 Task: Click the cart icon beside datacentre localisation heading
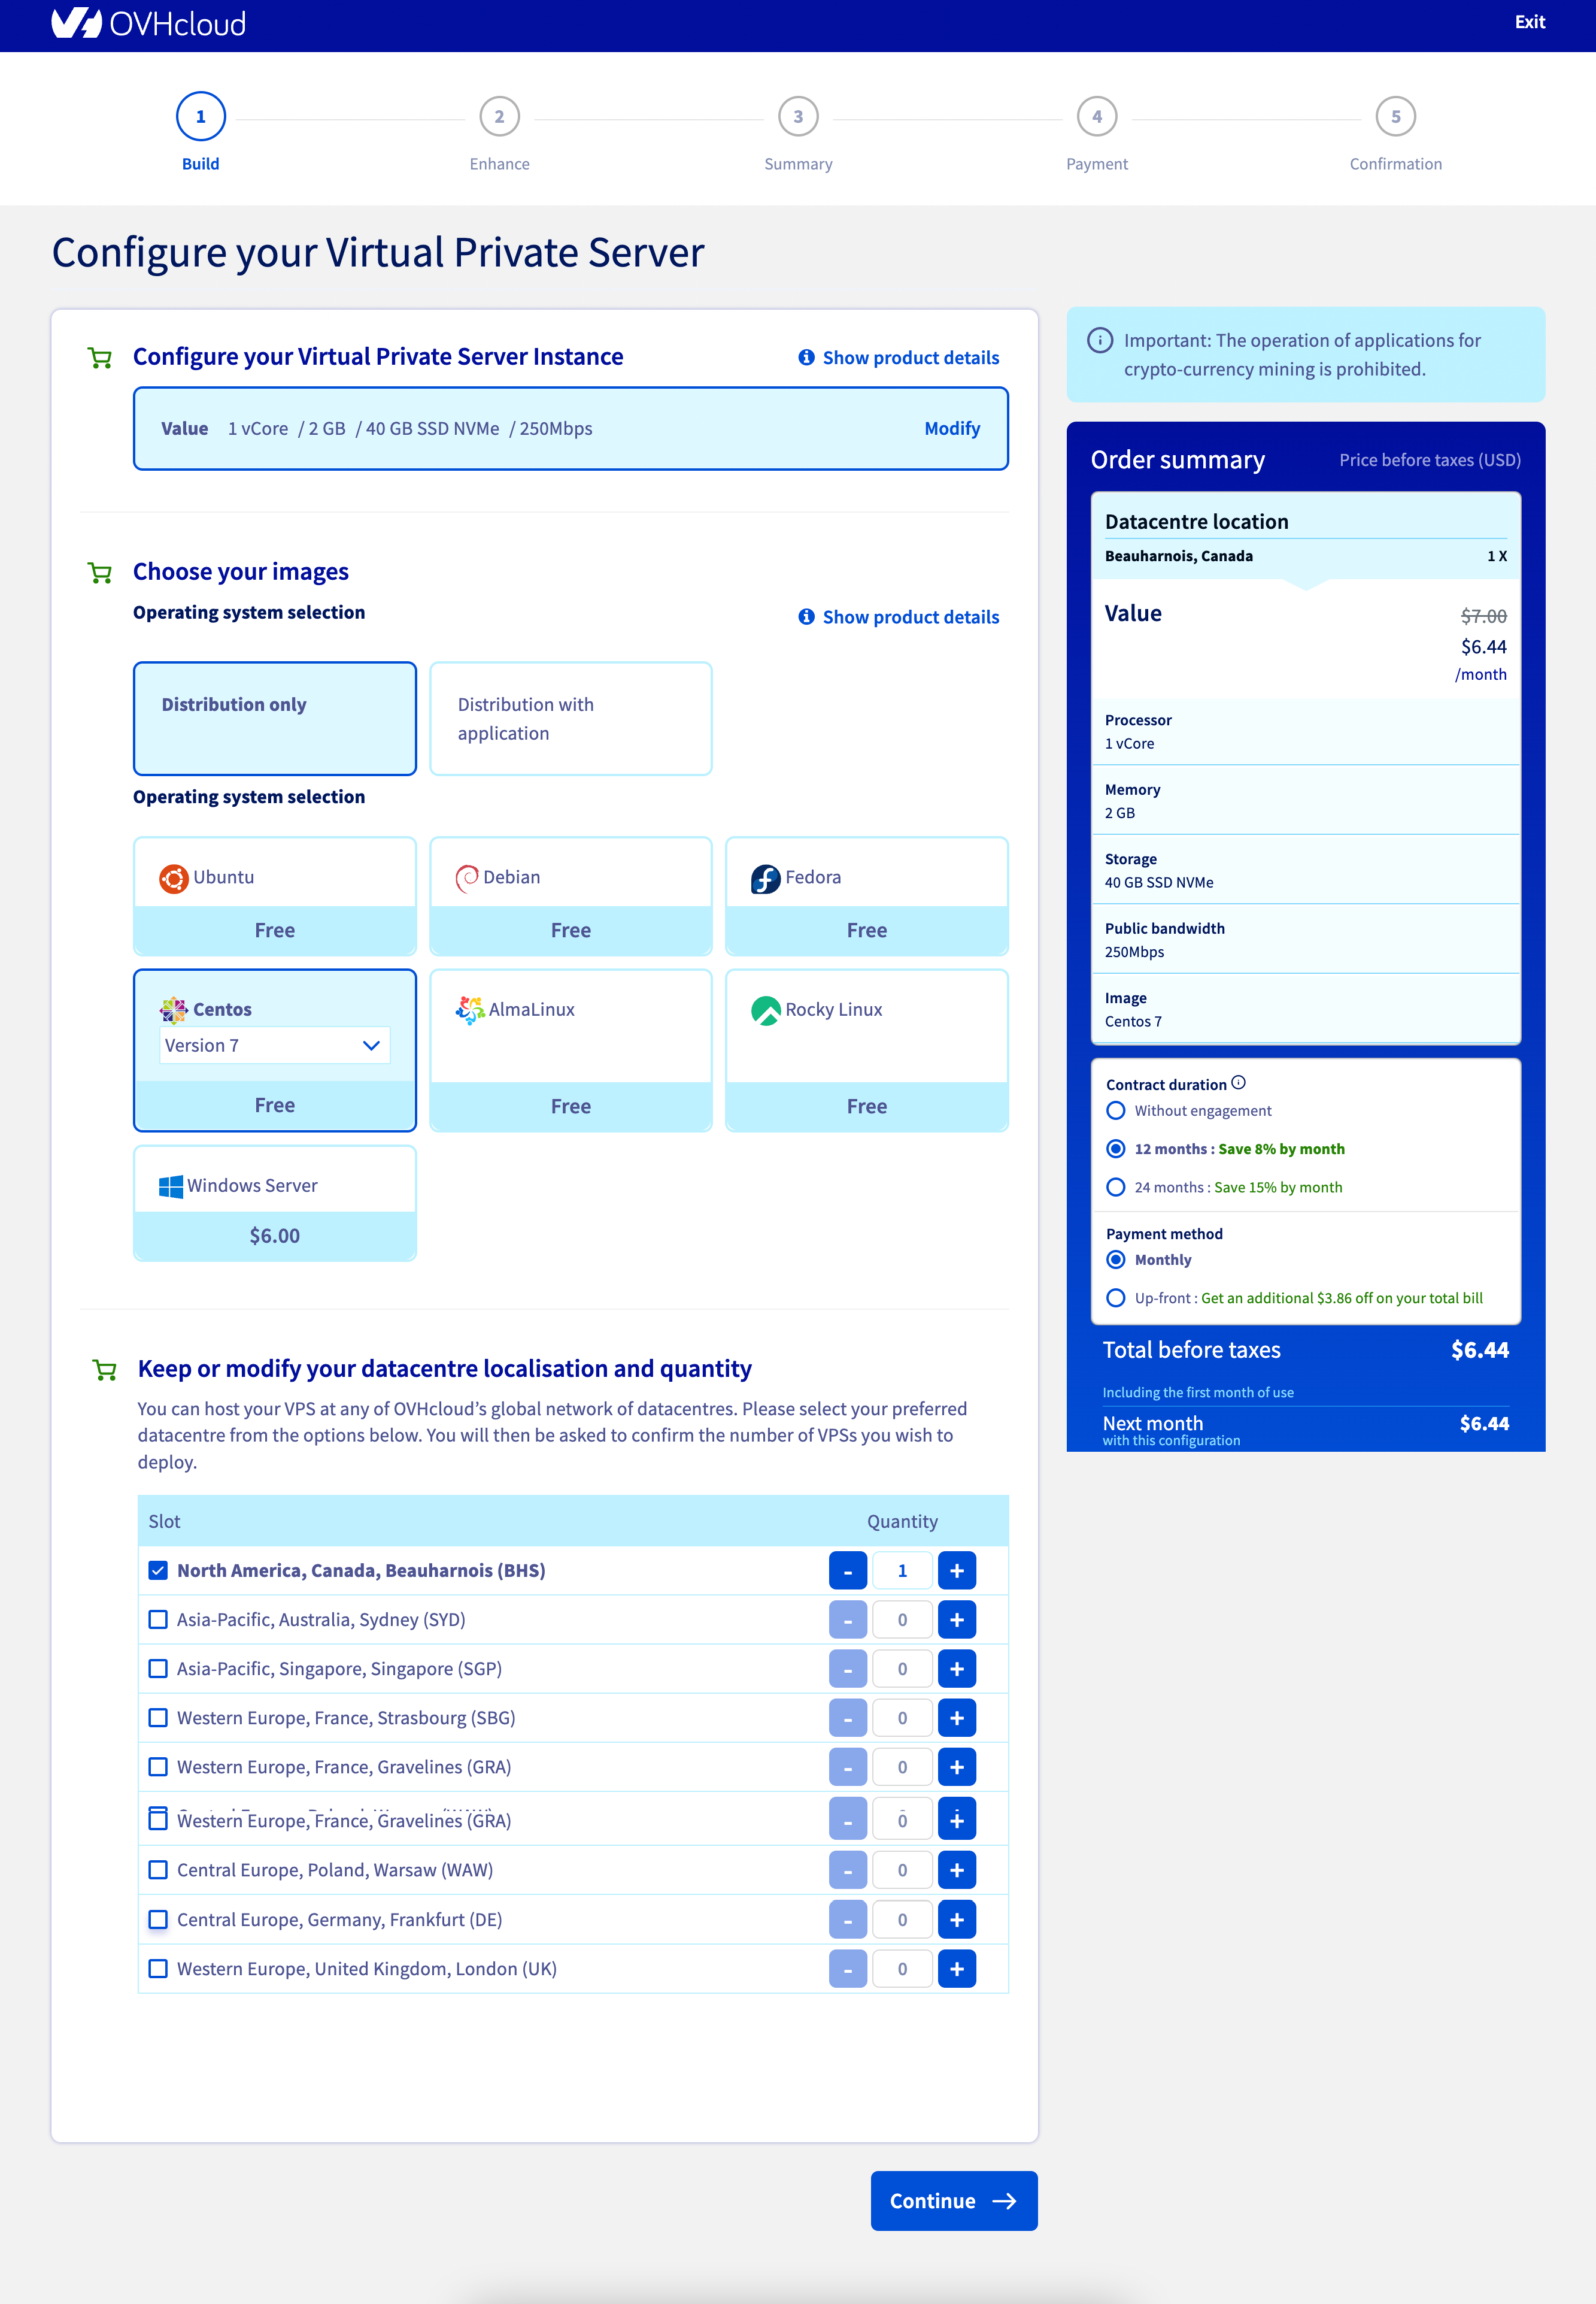[x=104, y=1370]
